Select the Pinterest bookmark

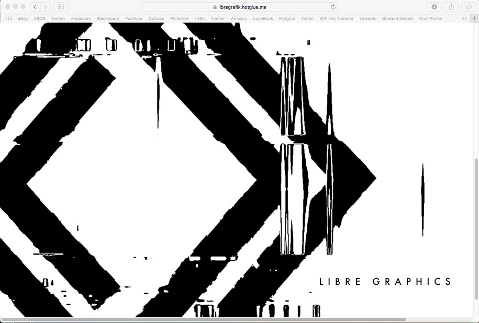[x=179, y=18]
